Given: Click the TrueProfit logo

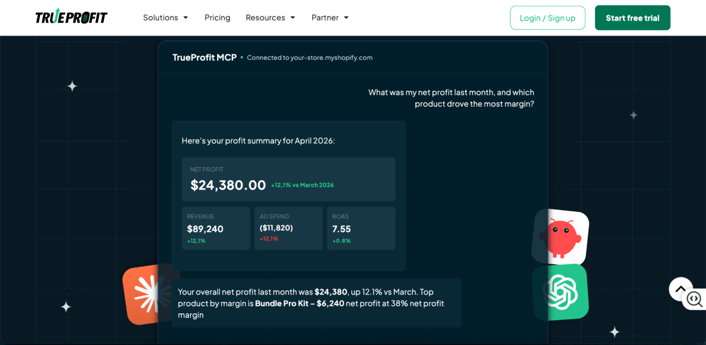Looking at the screenshot, I should (71, 18).
